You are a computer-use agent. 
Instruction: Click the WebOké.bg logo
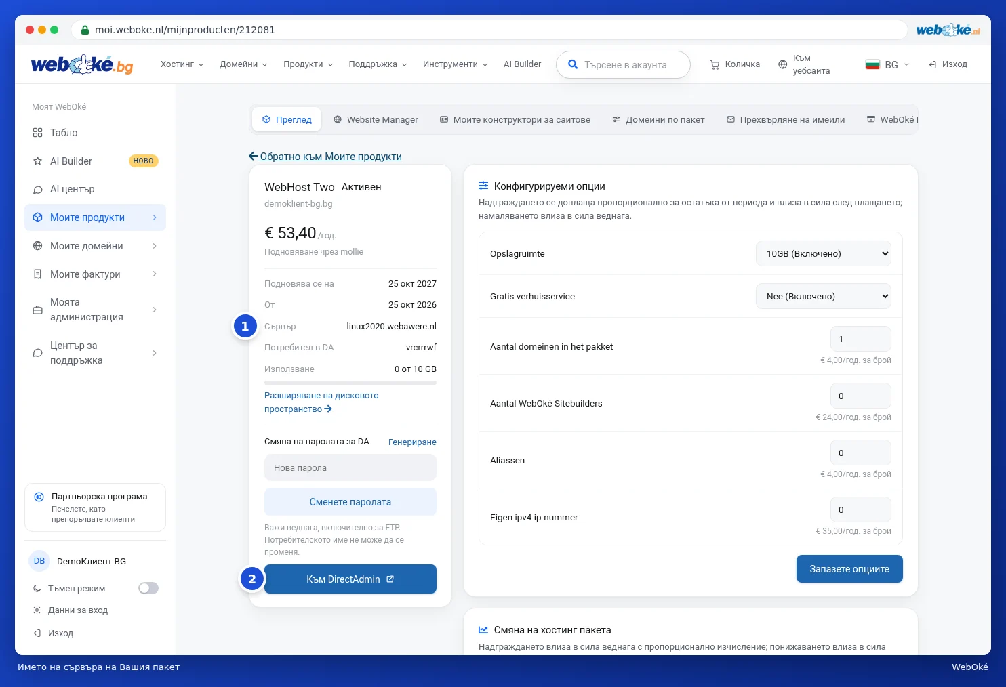pos(82,64)
